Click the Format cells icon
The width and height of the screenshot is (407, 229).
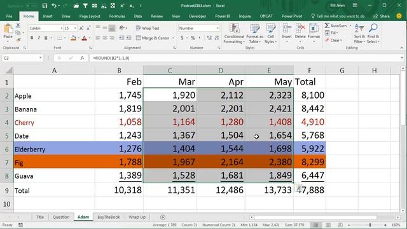pos(314,28)
